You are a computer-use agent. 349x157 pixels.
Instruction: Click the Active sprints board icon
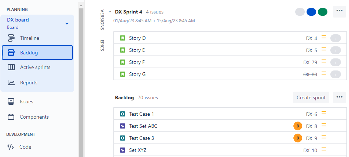11,67
